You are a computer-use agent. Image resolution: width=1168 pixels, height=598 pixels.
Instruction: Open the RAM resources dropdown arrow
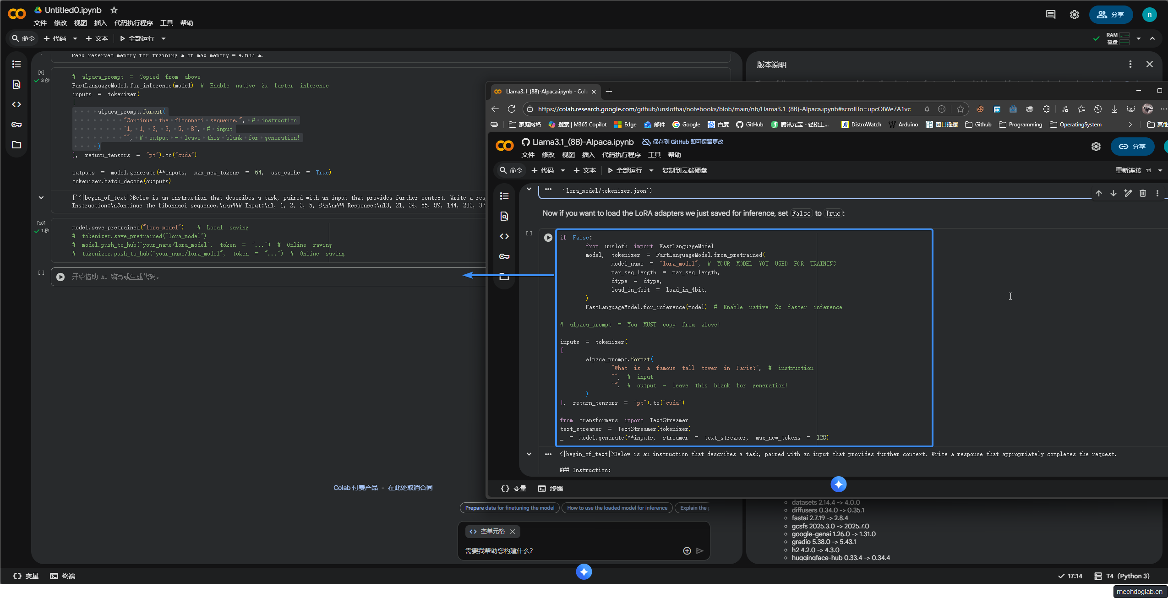pos(1138,38)
